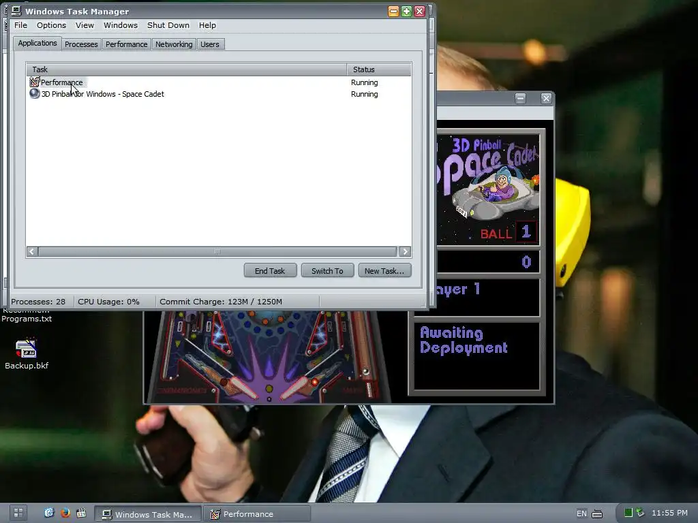
Task: Switch to the Users tab
Action: 210,44
